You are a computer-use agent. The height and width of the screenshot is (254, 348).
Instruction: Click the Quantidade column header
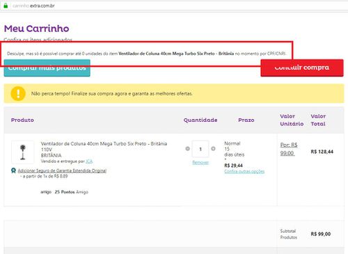(200, 120)
